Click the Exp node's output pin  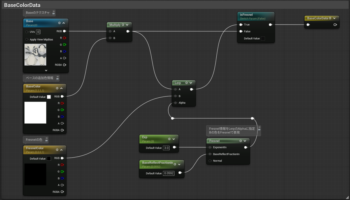pos(174,148)
